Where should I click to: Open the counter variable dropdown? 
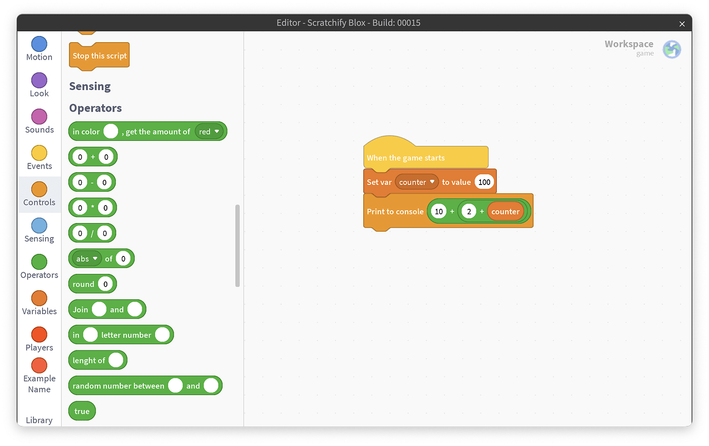417,182
